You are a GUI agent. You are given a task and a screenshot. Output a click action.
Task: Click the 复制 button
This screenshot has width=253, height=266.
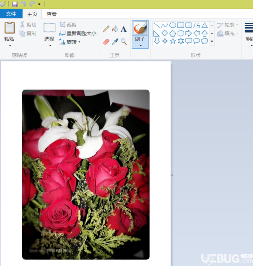click(x=28, y=33)
